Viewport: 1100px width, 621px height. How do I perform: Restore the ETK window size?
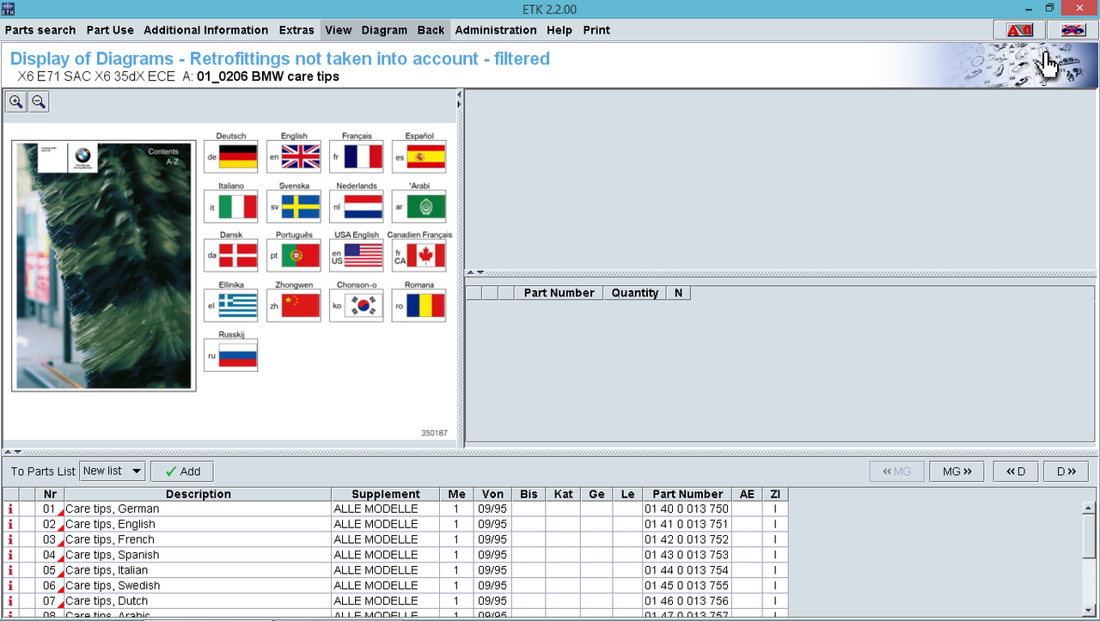[1049, 9]
